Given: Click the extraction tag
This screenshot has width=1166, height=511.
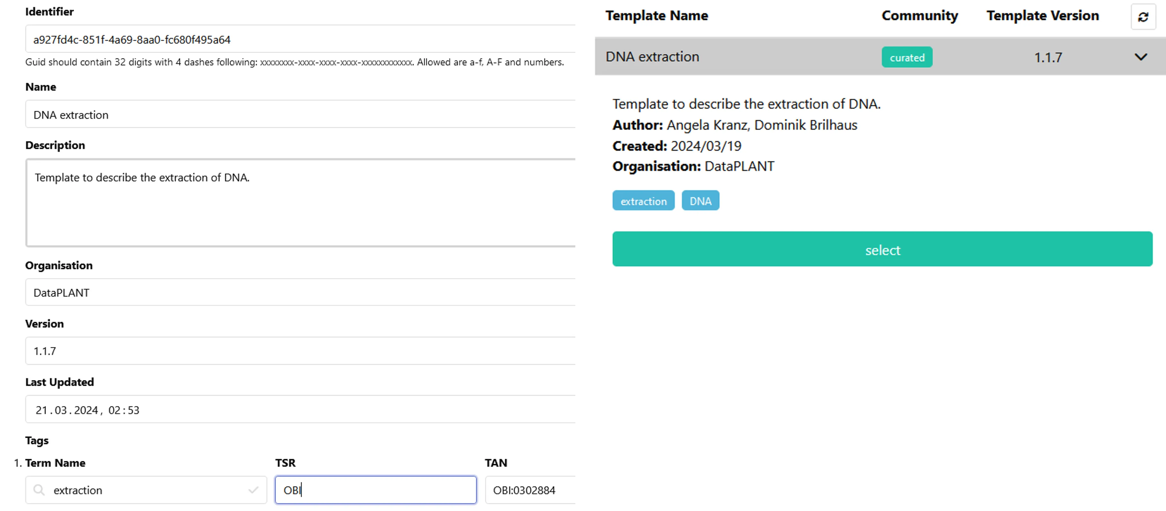Looking at the screenshot, I should pos(643,201).
